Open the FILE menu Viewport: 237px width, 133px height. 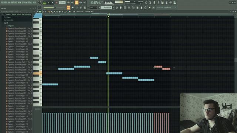coord(2,3)
